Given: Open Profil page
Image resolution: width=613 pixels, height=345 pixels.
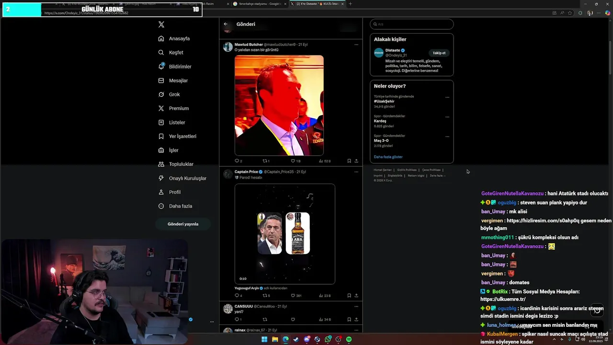Looking at the screenshot, I should point(170,192).
